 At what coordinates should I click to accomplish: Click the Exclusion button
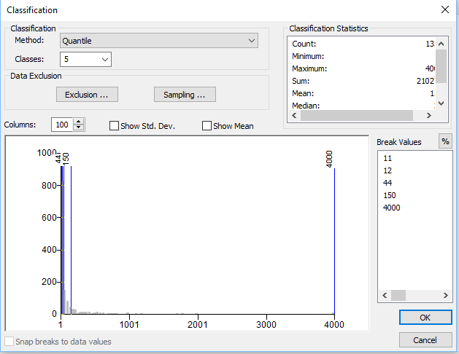click(87, 95)
